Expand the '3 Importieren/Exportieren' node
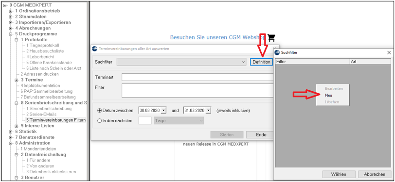Screen dimensions: 395x182 pyautogui.click(x=10, y=22)
